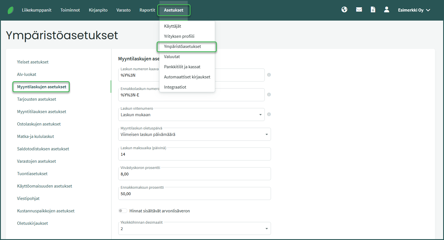Go to Alv-luokat settings section
The width and height of the screenshot is (444, 240).
pyautogui.click(x=27, y=74)
